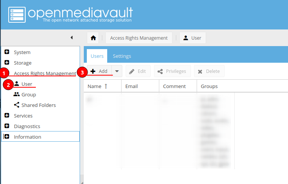288x184 pixels.
Task: Expand the Information tree node
Action: pos(7,136)
